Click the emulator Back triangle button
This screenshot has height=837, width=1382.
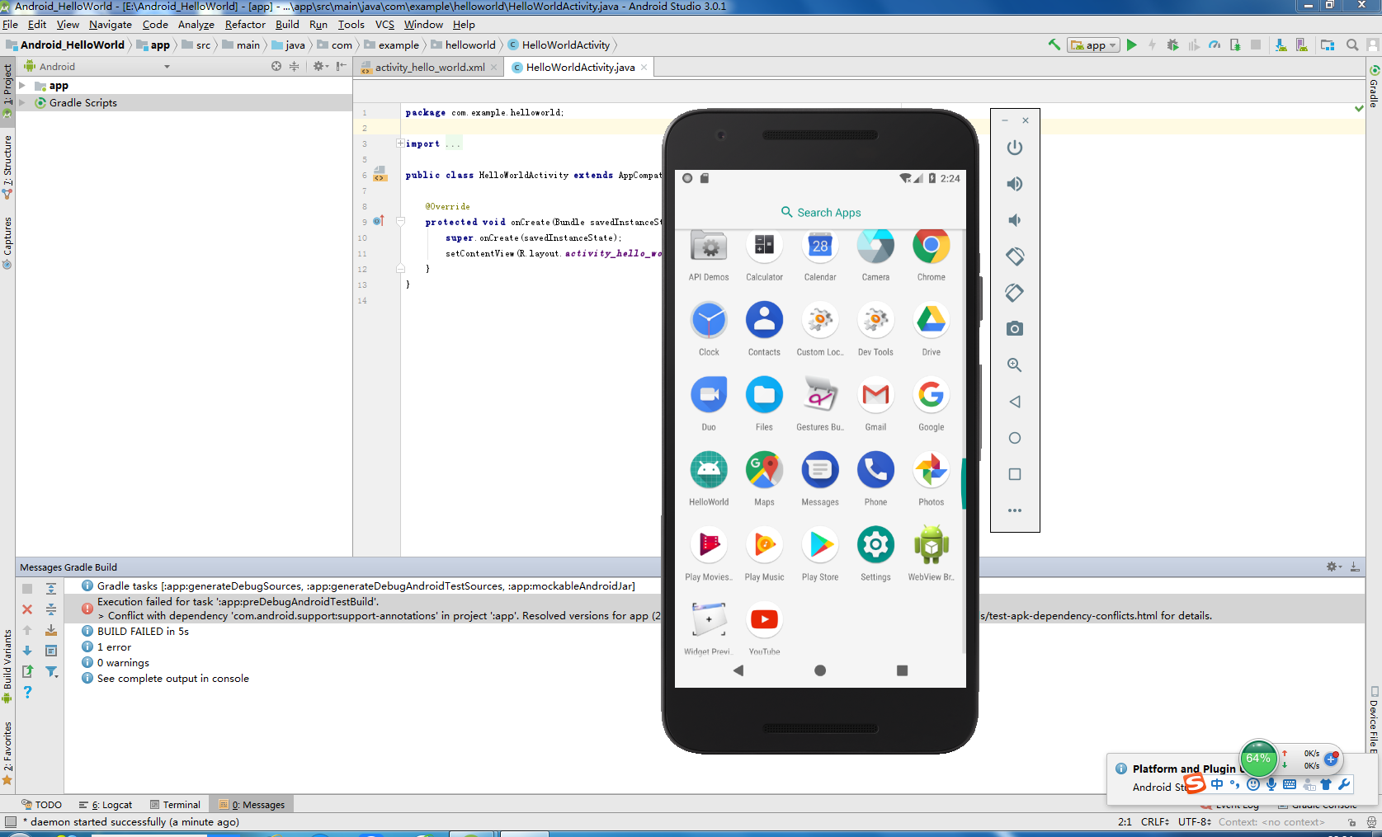point(1015,402)
